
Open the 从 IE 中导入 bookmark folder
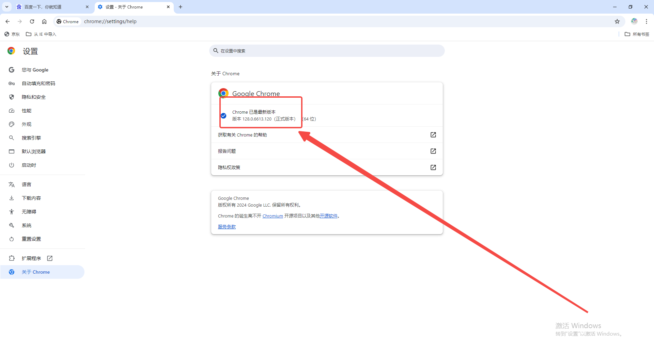point(41,34)
